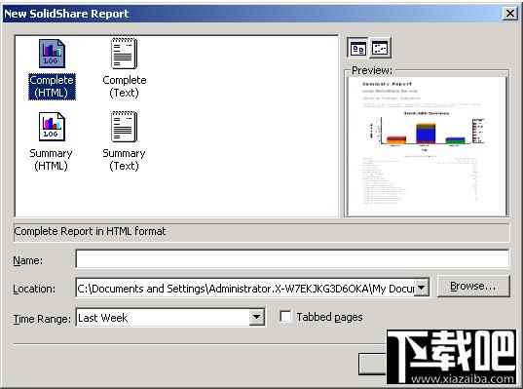Click the Summary (Text) label text

pyautogui.click(x=124, y=160)
